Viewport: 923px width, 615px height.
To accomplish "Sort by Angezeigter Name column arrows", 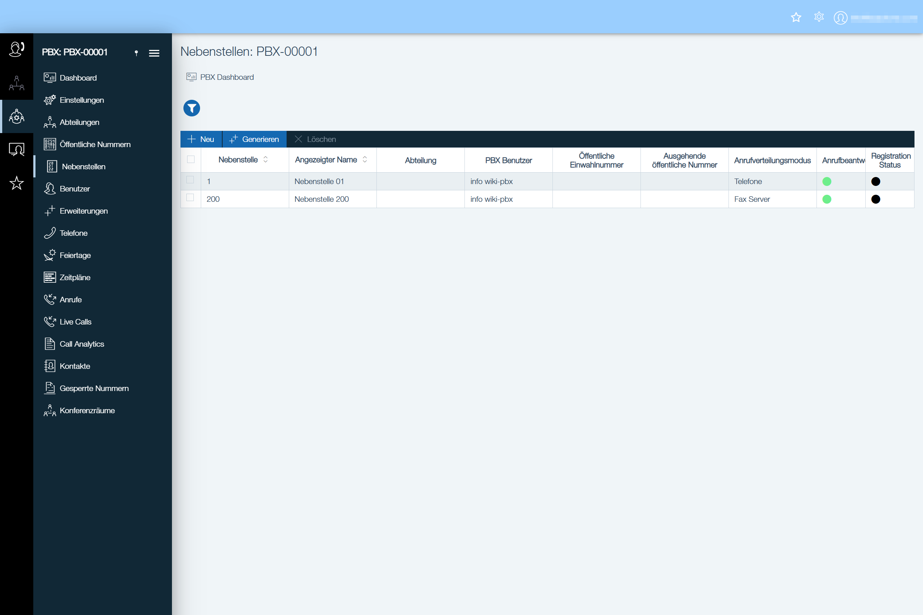I will pyautogui.click(x=365, y=159).
